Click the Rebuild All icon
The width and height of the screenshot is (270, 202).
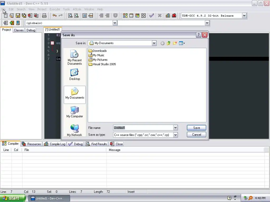tap(143, 16)
